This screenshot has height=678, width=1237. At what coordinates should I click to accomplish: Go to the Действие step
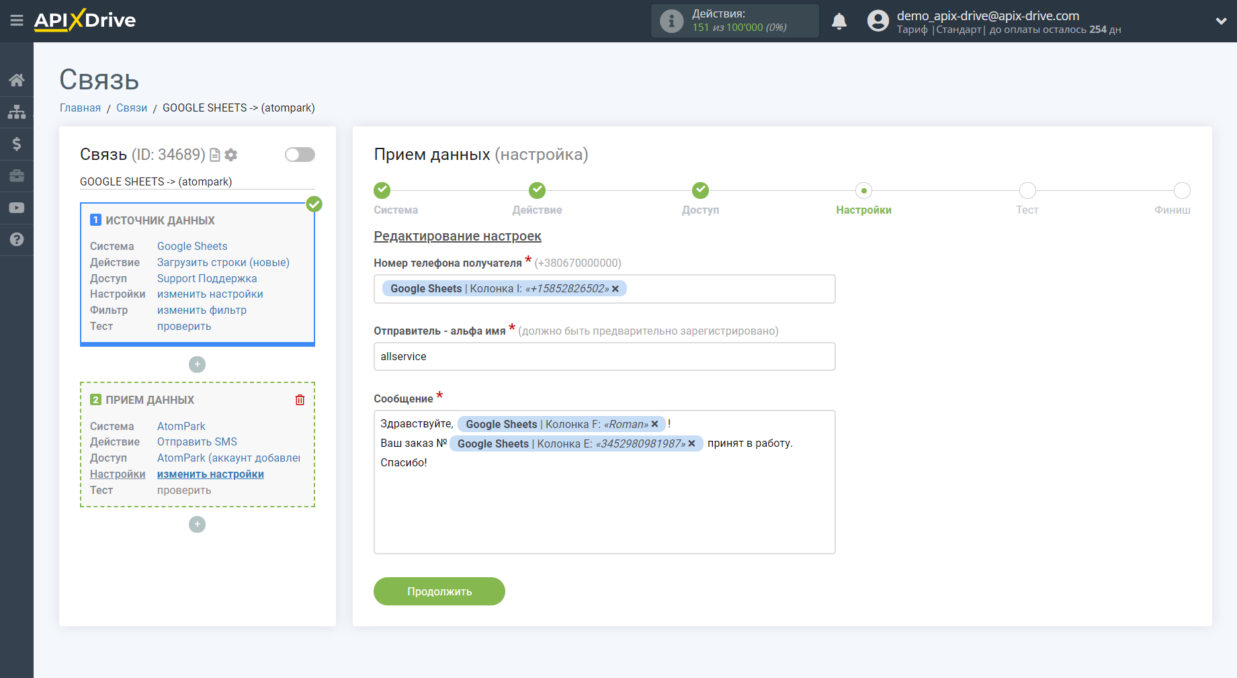537,191
